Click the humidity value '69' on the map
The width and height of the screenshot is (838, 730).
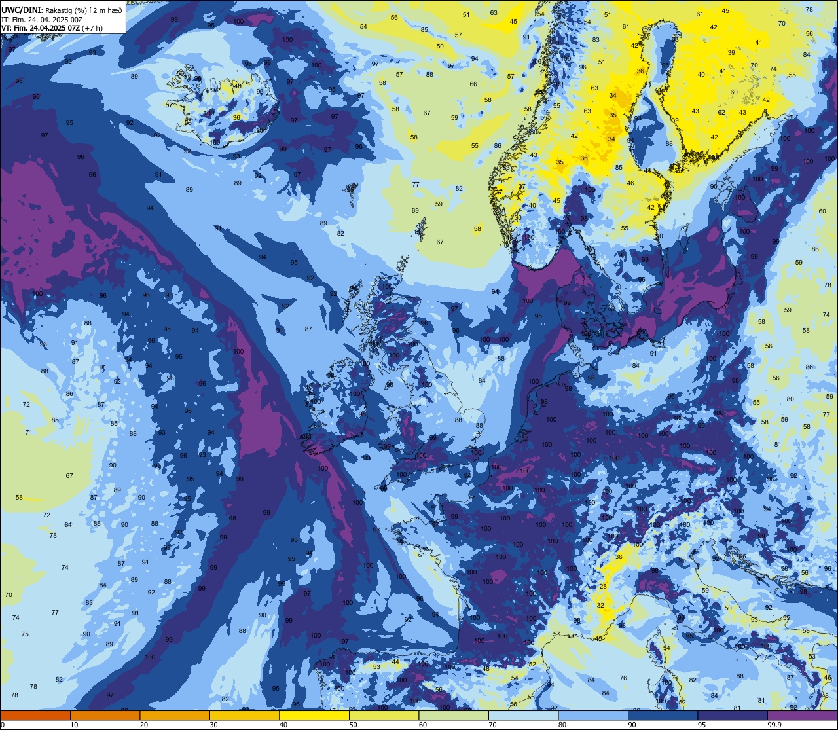415,210
